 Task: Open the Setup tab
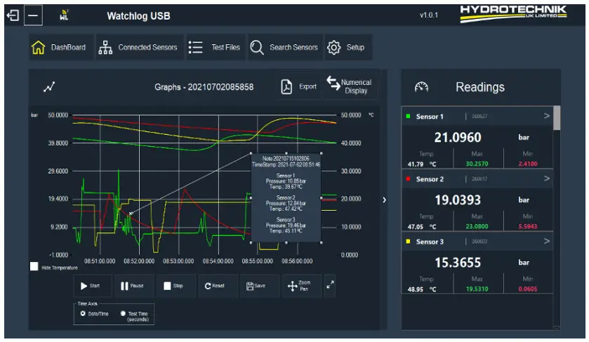(348, 47)
